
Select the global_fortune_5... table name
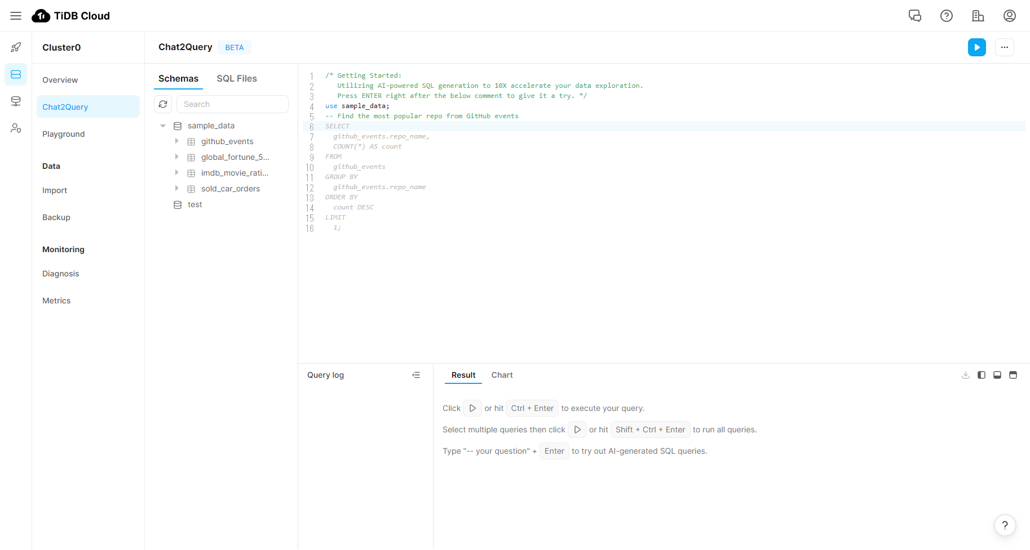(x=235, y=157)
